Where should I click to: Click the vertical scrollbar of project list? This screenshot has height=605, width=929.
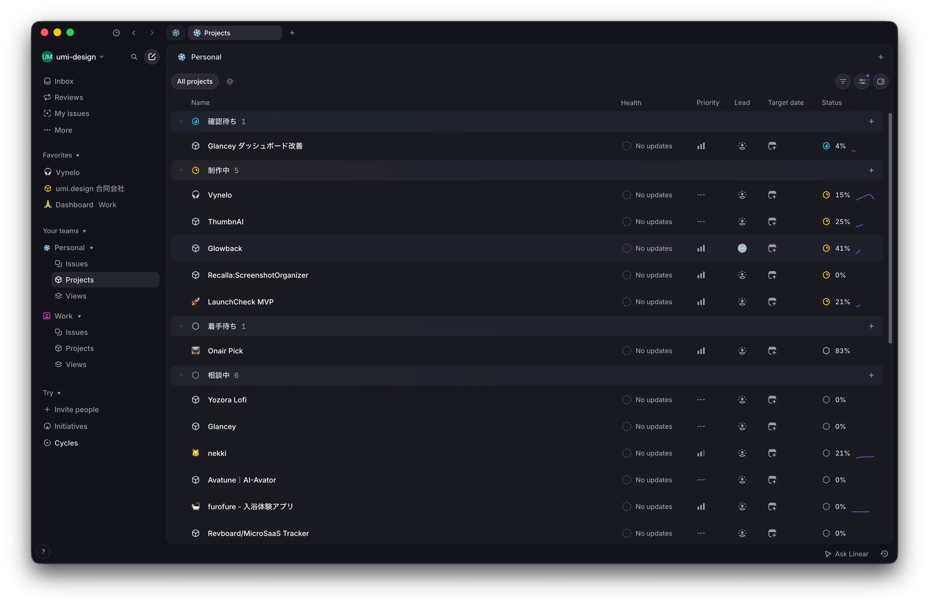pos(890,228)
